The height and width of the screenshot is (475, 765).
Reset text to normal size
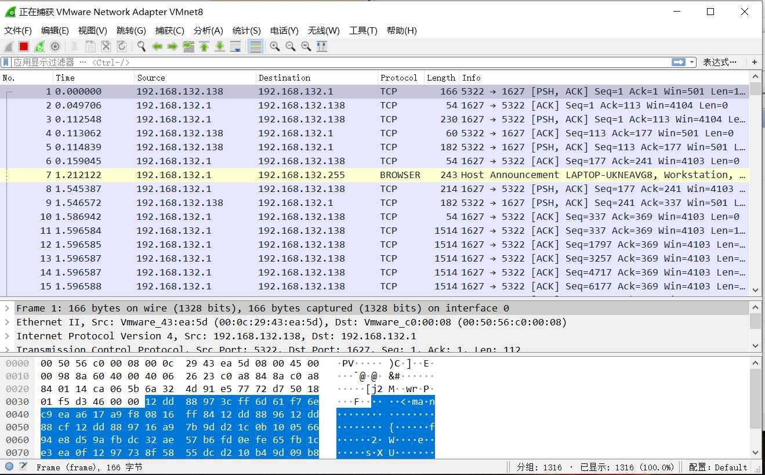coord(306,47)
